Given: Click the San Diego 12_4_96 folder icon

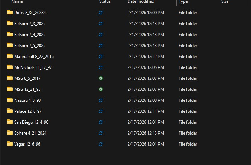Looking at the screenshot, I should (10, 122).
